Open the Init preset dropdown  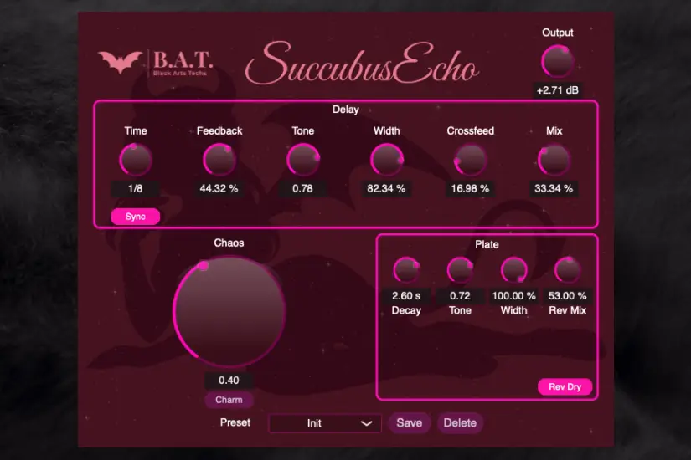tap(325, 423)
